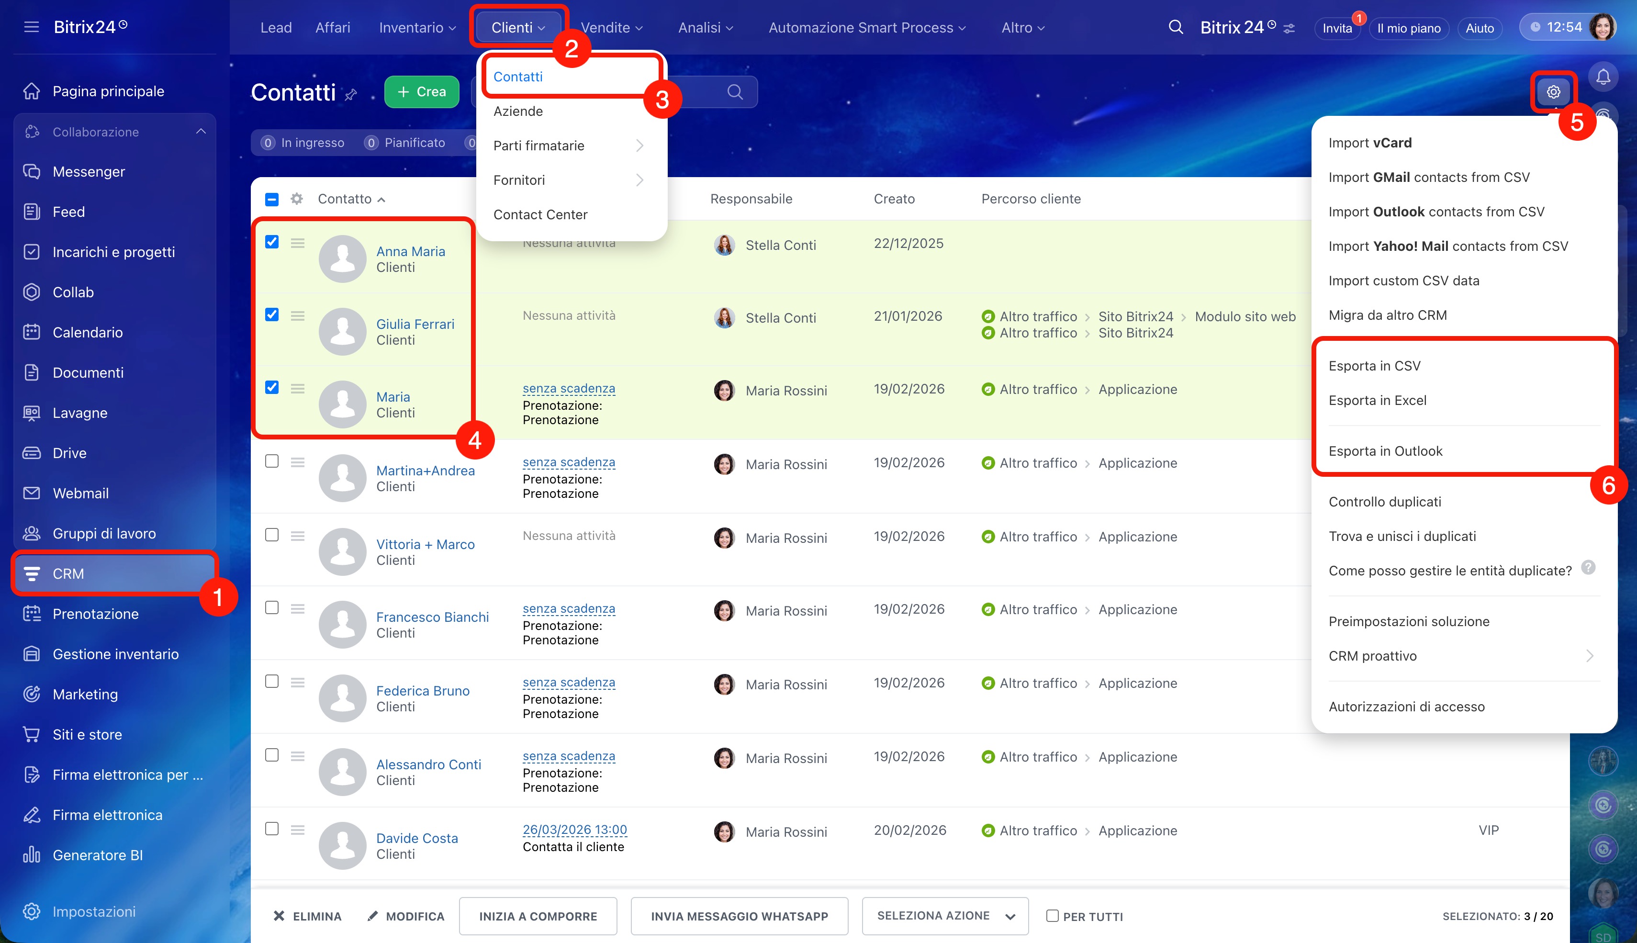Open Messenger in the left sidebar

point(89,172)
